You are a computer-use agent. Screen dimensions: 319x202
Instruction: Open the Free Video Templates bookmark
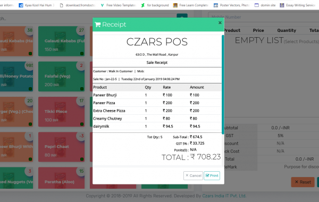[x=119, y=5]
